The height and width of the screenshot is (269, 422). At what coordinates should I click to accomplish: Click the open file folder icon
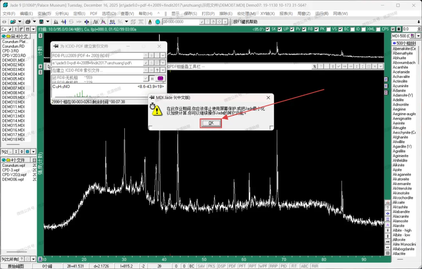coord(13,22)
